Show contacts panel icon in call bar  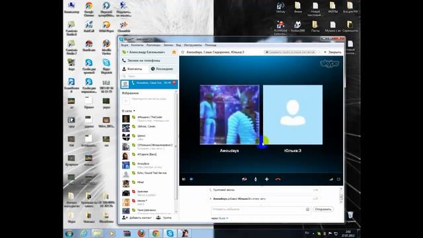click(x=184, y=179)
